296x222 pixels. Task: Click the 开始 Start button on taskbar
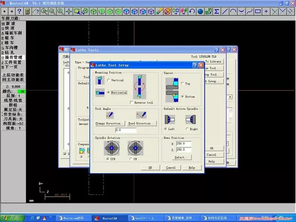(12, 218)
